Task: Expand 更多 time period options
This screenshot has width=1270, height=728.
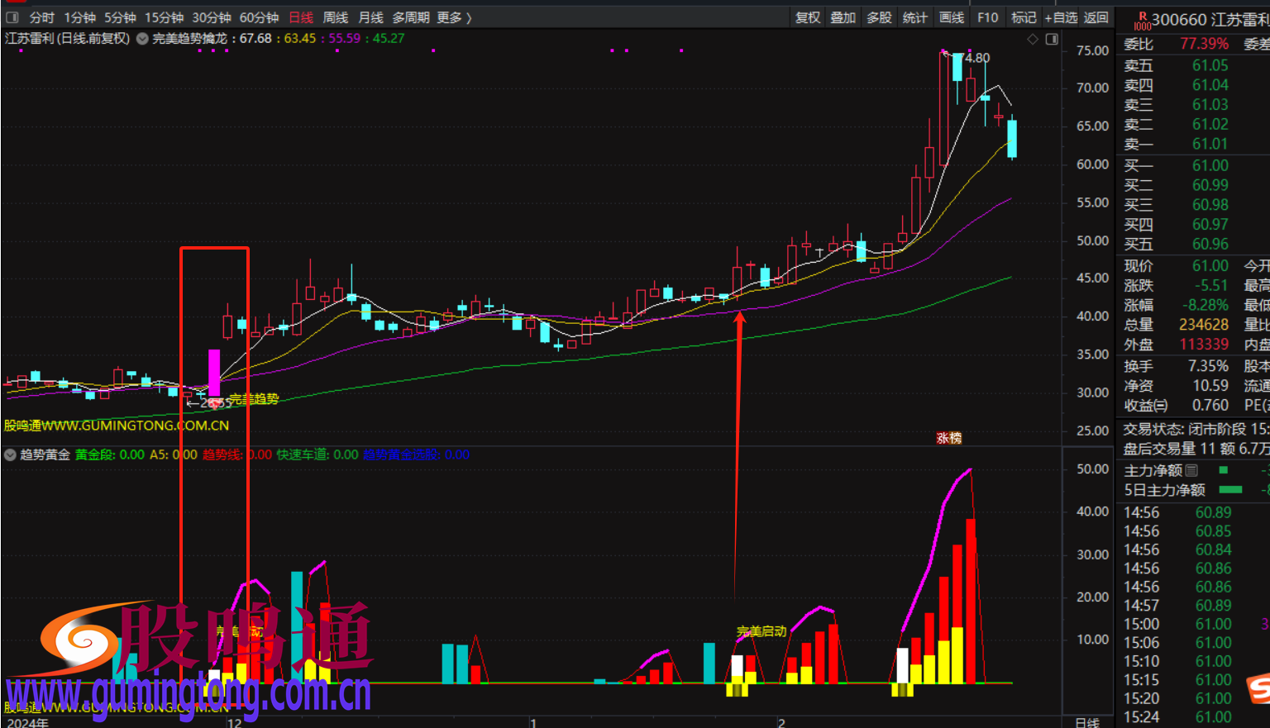Action: pyautogui.click(x=454, y=17)
